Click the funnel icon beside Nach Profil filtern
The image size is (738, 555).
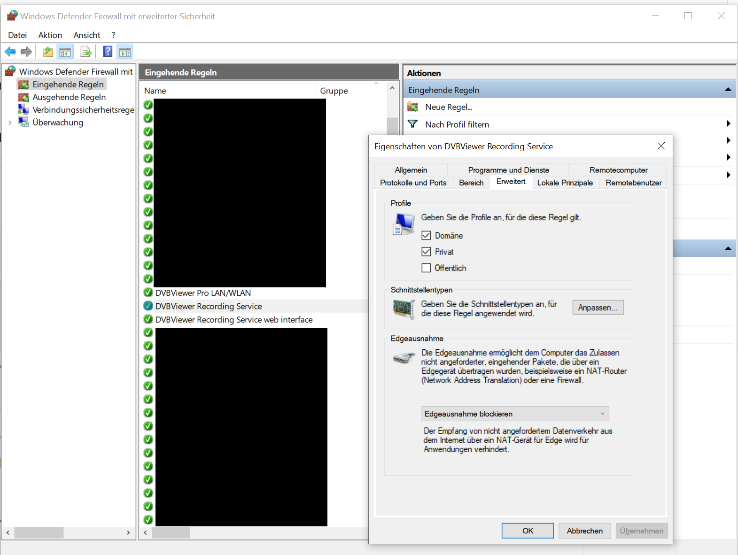click(412, 124)
